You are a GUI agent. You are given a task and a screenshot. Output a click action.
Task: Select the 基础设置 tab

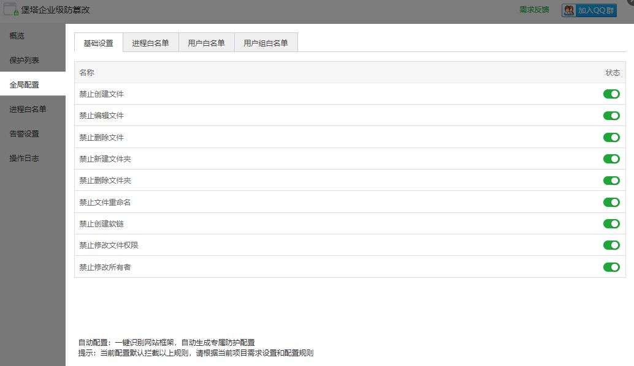(98, 43)
